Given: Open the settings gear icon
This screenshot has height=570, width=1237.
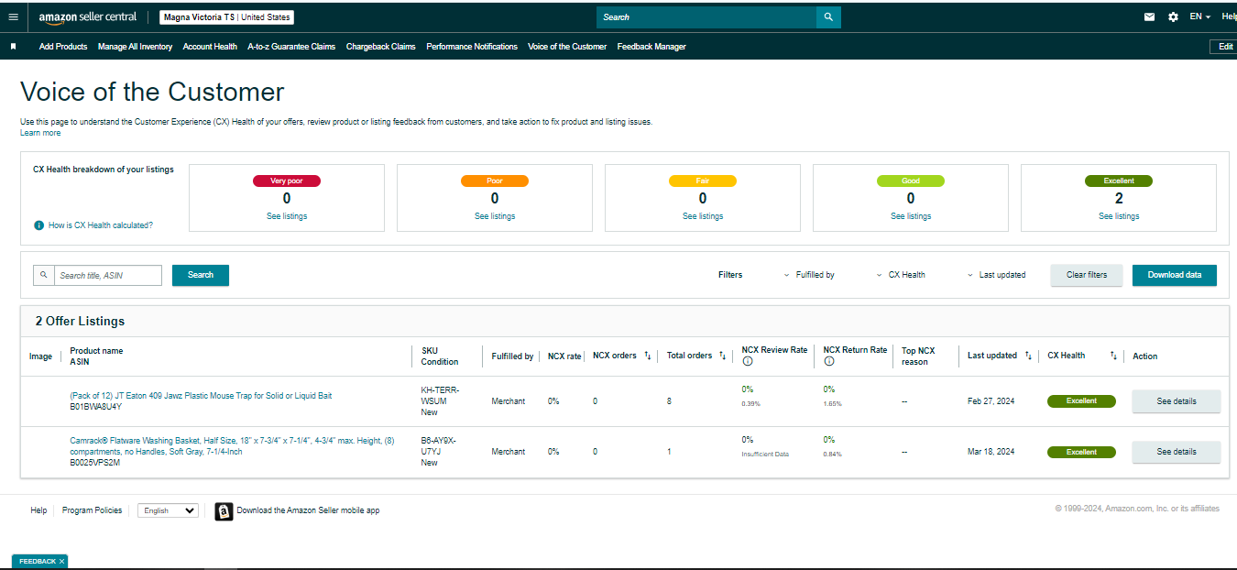Looking at the screenshot, I should point(1173,17).
